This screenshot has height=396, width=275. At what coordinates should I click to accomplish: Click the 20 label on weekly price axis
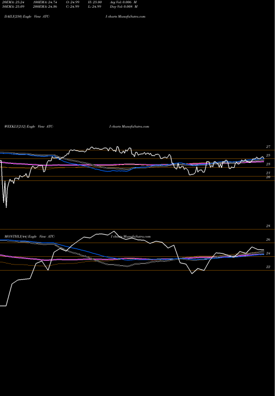[268, 177]
